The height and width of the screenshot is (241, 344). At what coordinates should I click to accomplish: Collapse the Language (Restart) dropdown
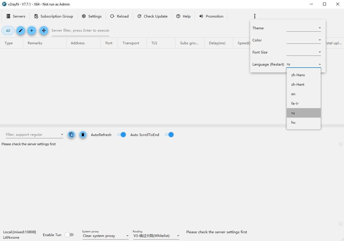[304, 64]
